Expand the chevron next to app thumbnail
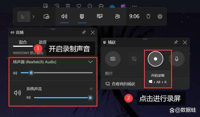200x117 pixels. [33, 16]
